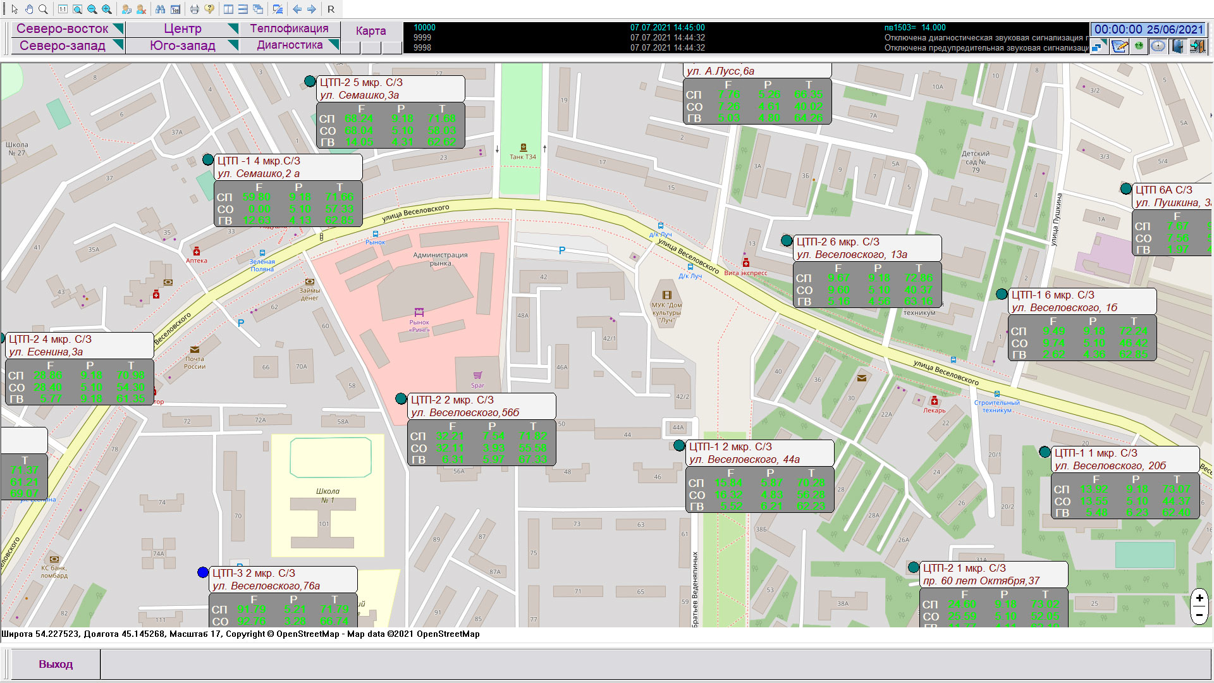Expand the Юго-запад dropdown

pyautogui.click(x=233, y=45)
